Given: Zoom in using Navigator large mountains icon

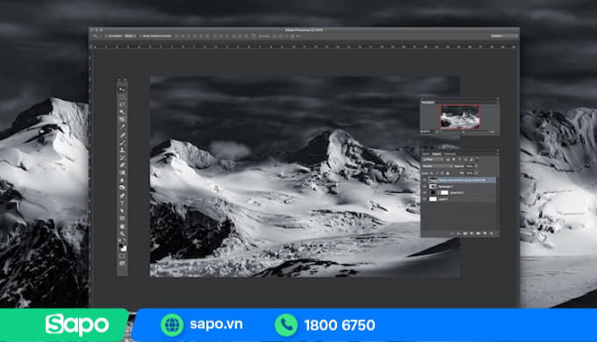Looking at the screenshot, I should pyautogui.click(x=493, y=132).
